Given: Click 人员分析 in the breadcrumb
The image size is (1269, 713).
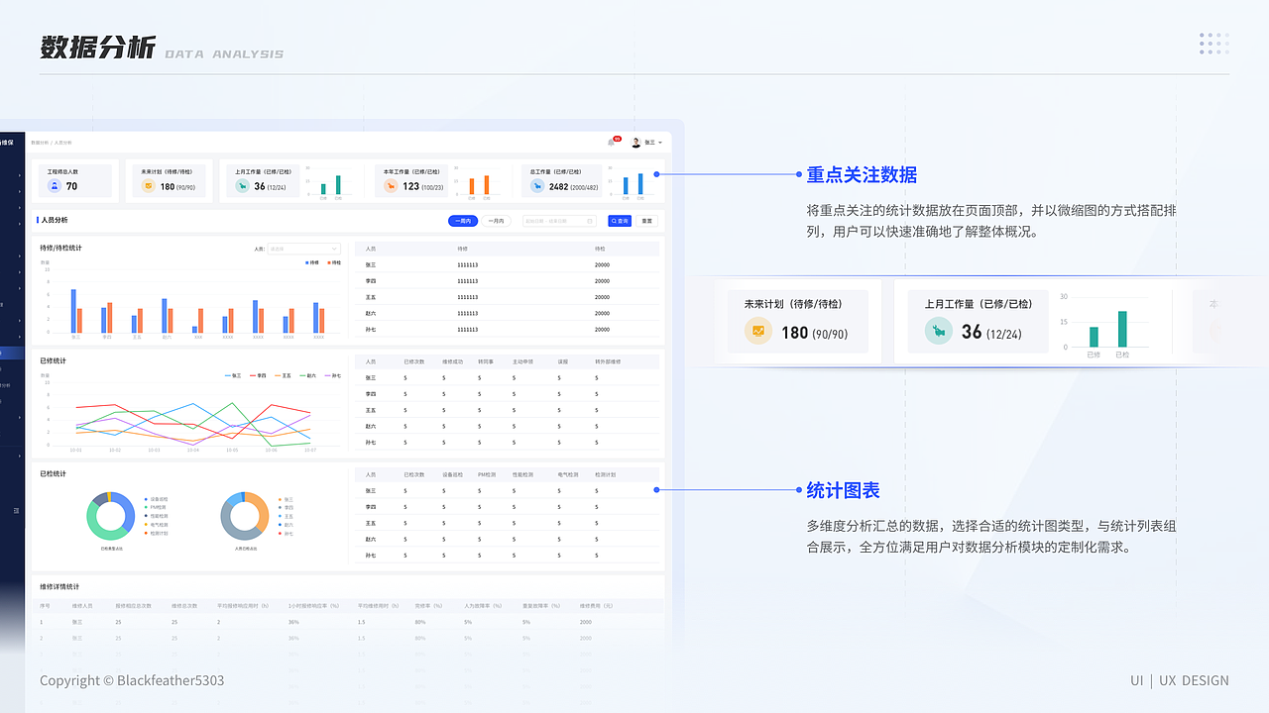Looking at the screenshot, I should point(63,143).
